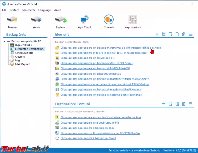Add destination with Destinazioni Comuni plus icon
The width and height of the screenshot is (198, 153).
[164, 104]
